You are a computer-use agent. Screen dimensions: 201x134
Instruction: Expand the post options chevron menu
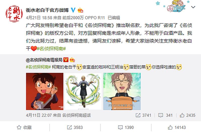pos(193,7)
